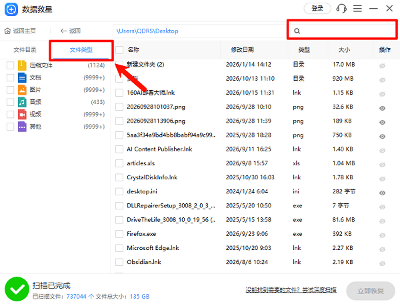Click the home icon beside 返回主页

point(7,31)
